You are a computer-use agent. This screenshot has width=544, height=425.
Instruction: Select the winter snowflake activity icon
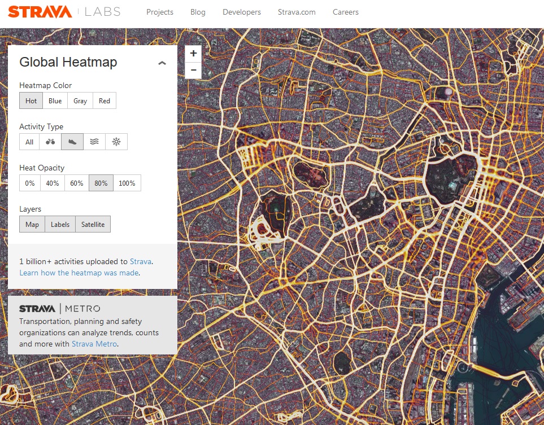tap(116, 142)
